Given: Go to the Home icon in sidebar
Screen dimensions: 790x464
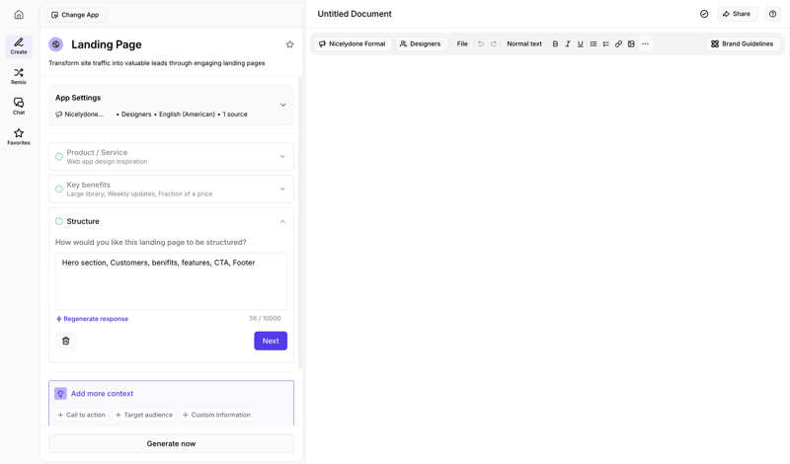Looking at the screenshot, I should [x=19, y=15].
